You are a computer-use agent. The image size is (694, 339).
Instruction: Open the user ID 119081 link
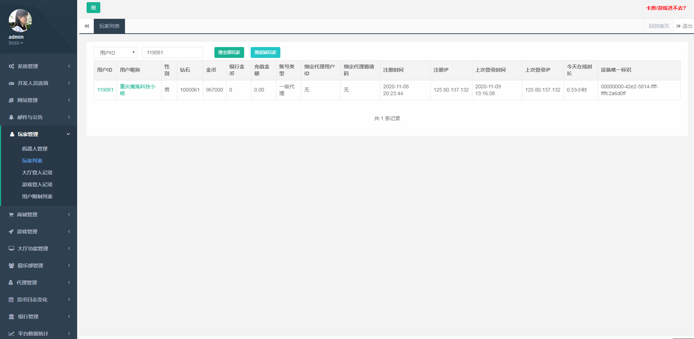(x=105, y=90)
